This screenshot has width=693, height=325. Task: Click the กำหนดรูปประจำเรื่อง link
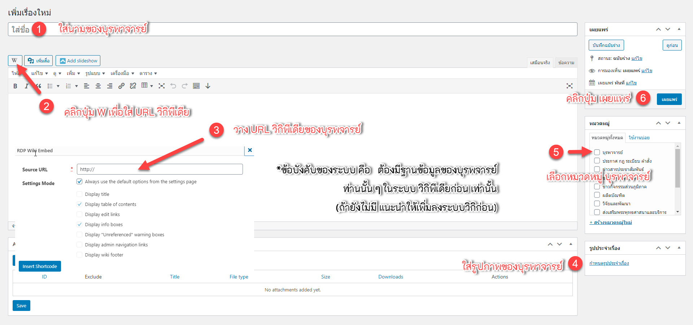pyautogui.click(x=609, y=263)
